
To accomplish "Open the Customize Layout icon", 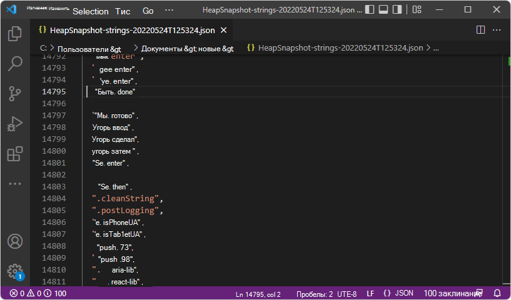I will (x=417, y=9).
